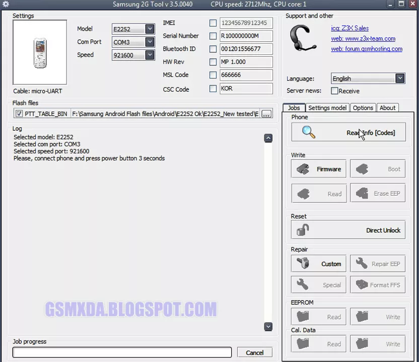Click log line 'Selected com port: COM3'
This screenshot has width=419, height=362.
47,144
